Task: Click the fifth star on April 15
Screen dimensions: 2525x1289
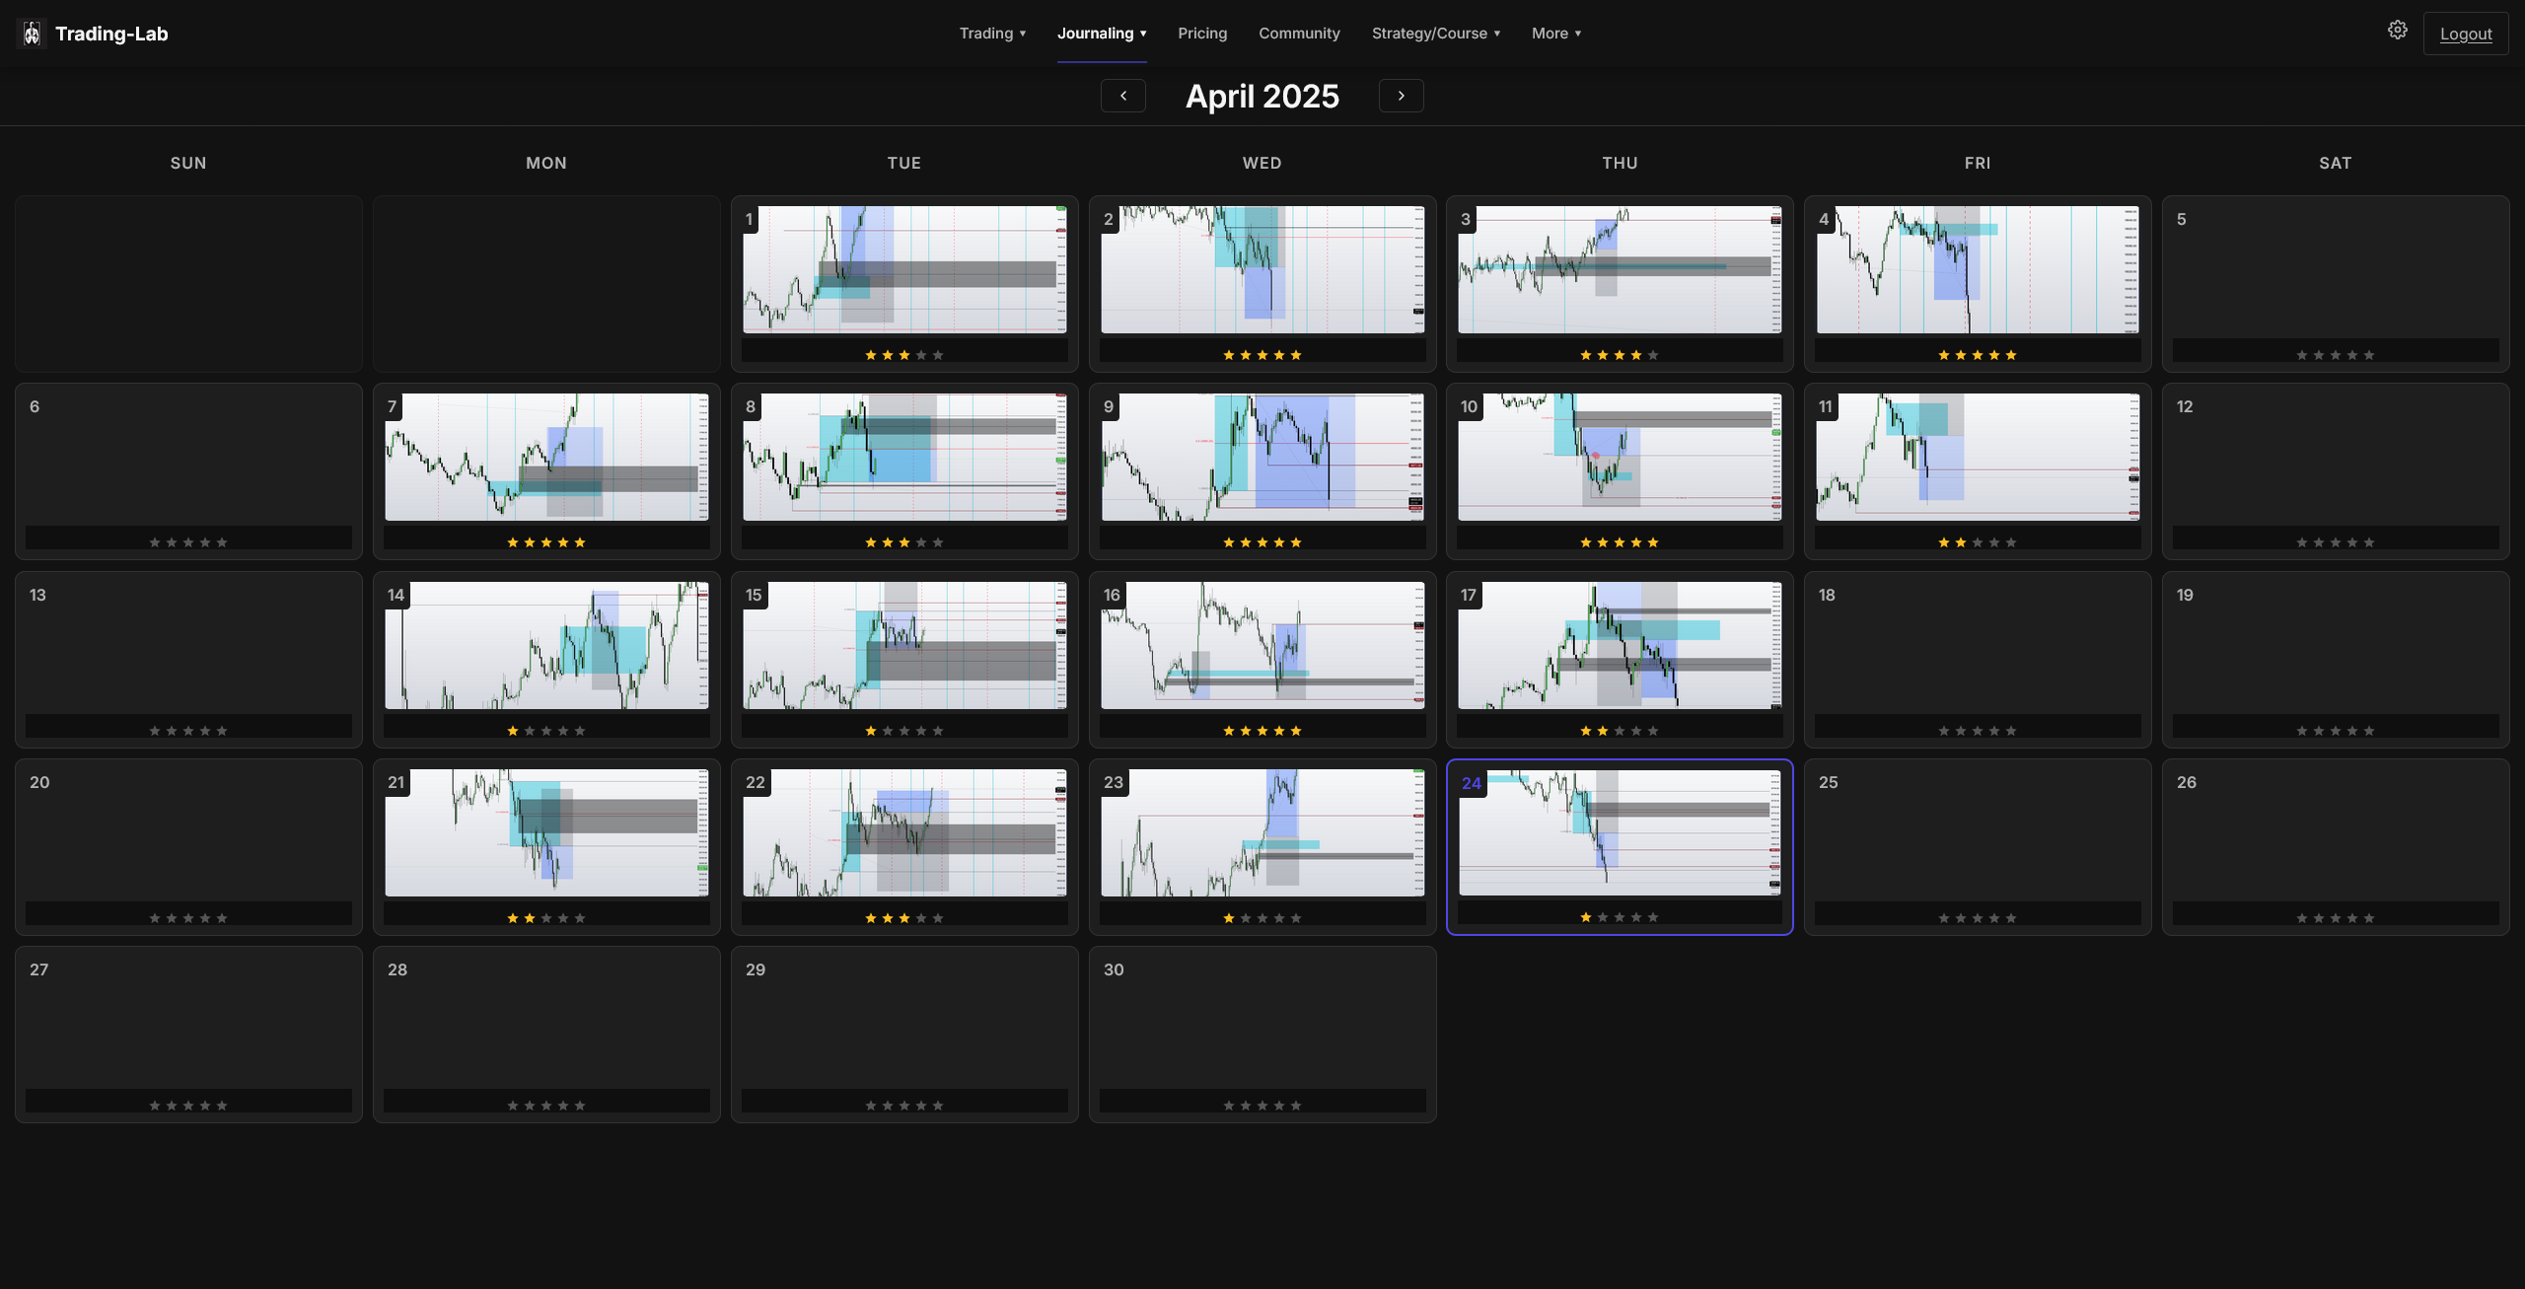Action: 938,731
